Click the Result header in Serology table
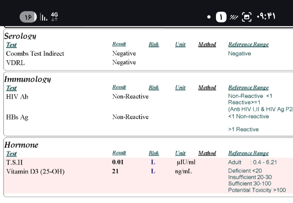Image resolution: width=293 pixels, height=203 pixels. 119,44
